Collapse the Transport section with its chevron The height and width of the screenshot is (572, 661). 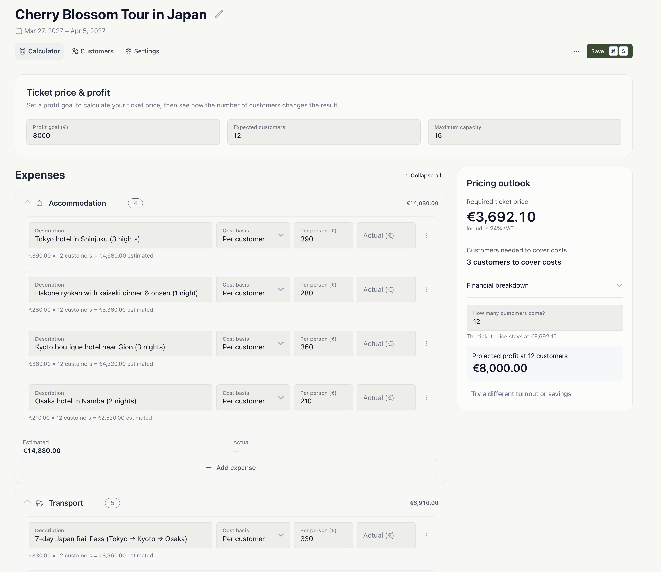tap(27, 502)
